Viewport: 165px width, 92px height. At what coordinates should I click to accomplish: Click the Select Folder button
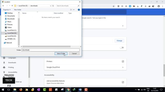click(61, 53)
